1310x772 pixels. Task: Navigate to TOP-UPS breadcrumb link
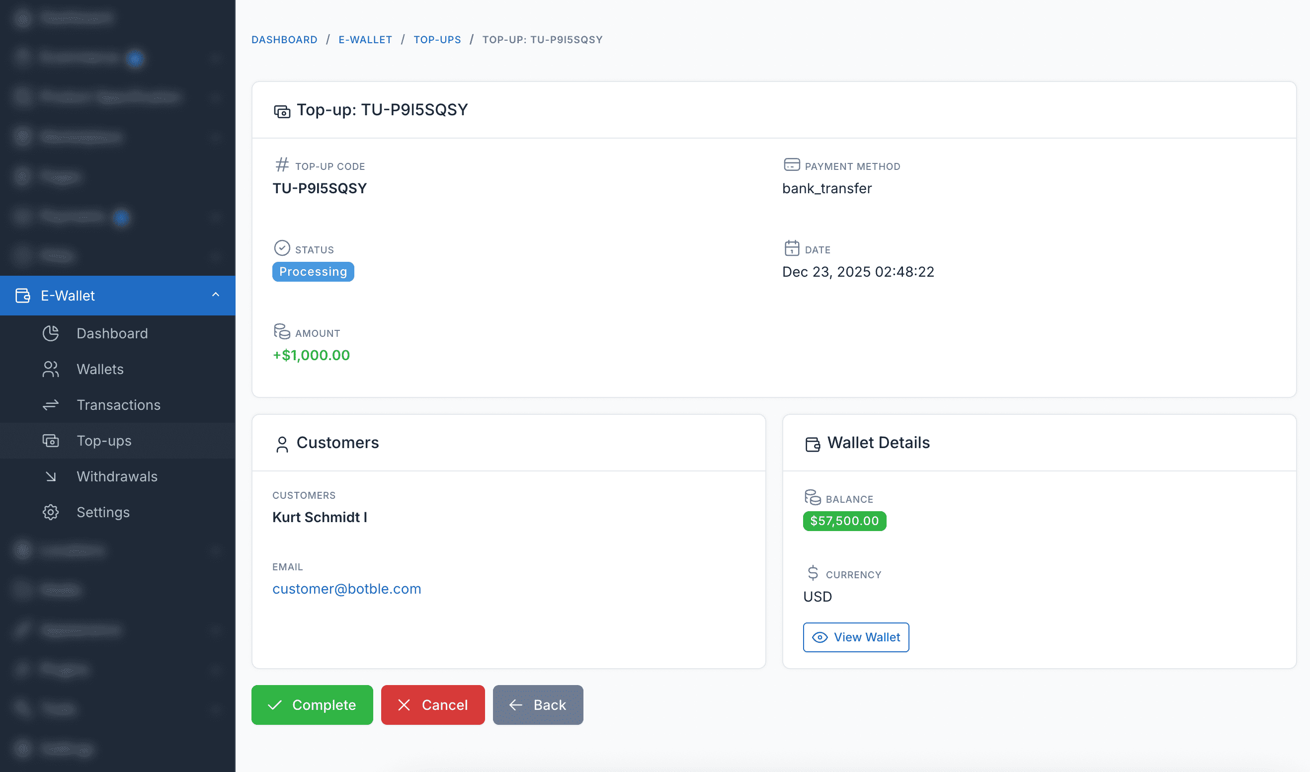(437, 39)
